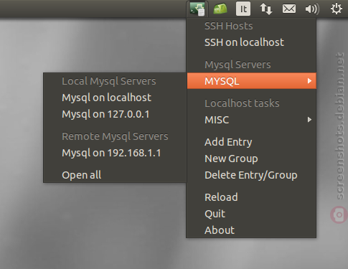
Task: Choose Delete Entry/Group
Action: coord(252,175)
